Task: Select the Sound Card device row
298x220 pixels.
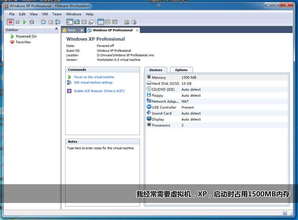Action: pyautogui.click(x=217, y=113)
